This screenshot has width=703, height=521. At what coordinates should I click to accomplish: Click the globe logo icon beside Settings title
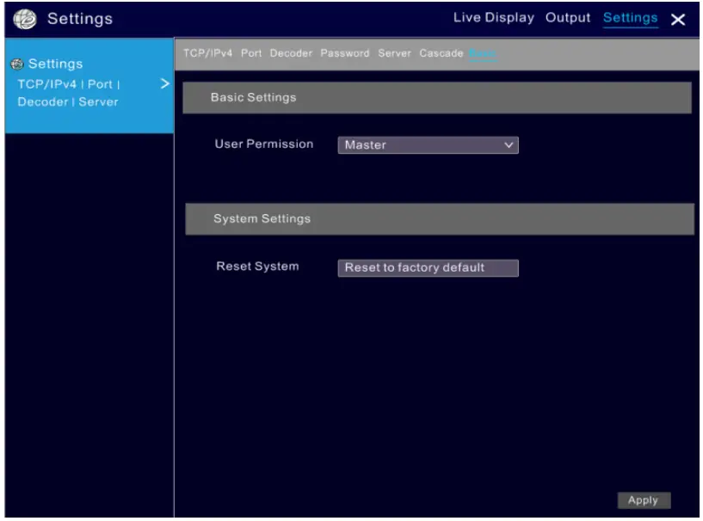(x=25, y=19)
